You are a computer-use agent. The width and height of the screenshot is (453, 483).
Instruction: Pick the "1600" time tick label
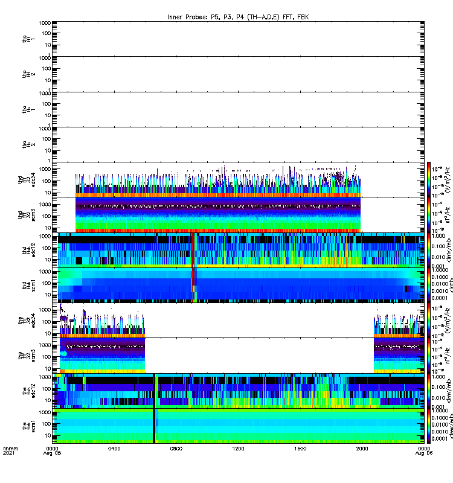coord(300,449)
